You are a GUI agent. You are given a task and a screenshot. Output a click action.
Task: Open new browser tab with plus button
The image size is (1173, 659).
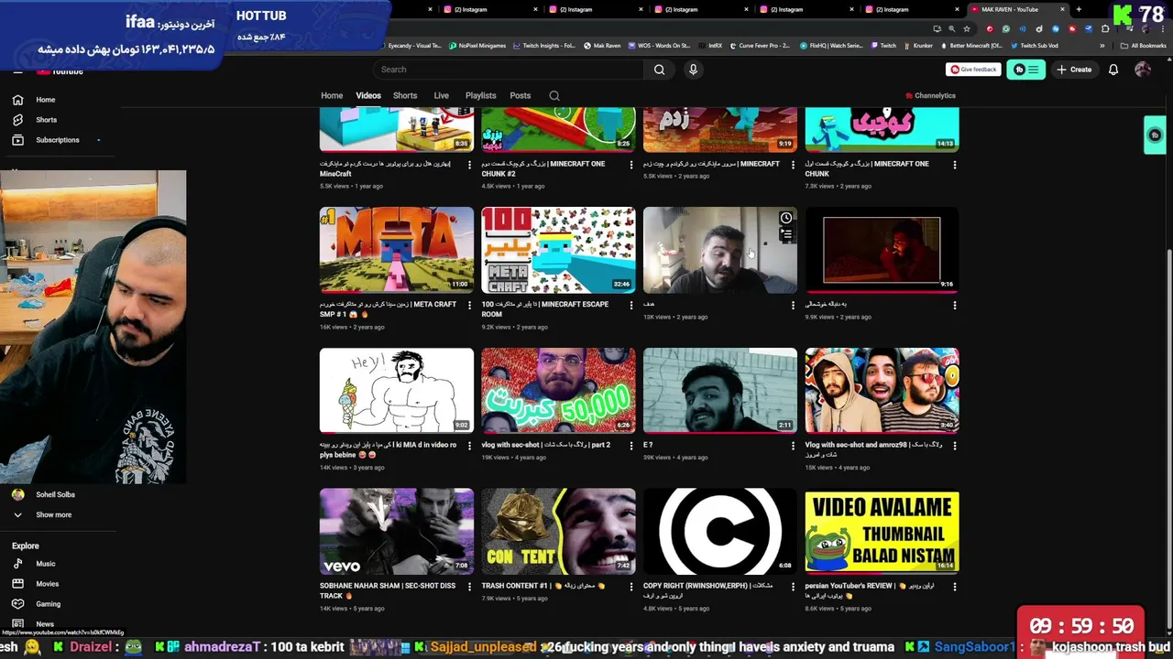coord(1079,9)
